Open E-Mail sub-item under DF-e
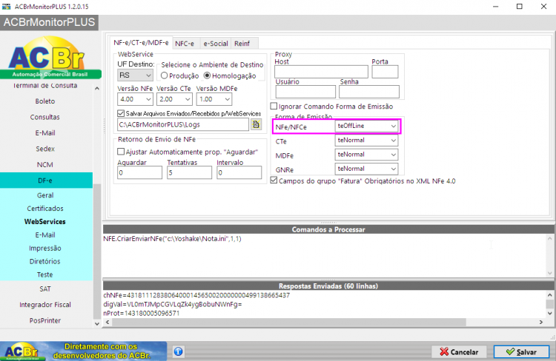The width and height of the screenshot is (556, 361). tap(45, 235)
